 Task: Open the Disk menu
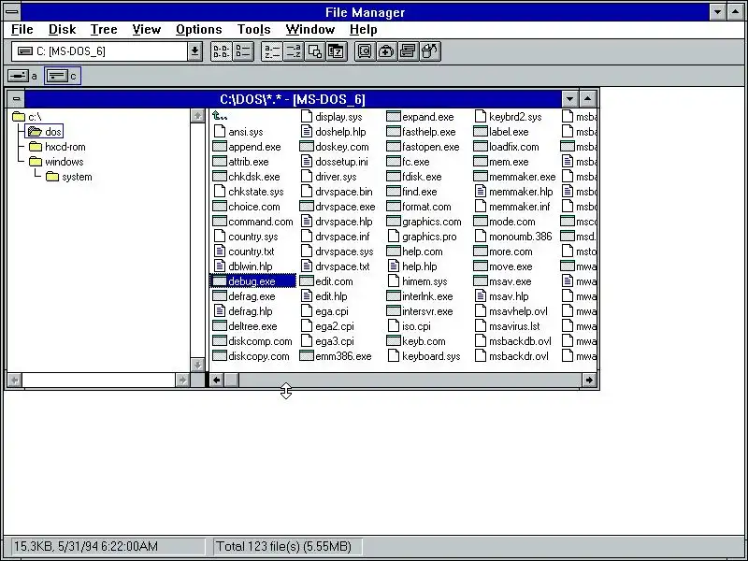point(62,30)
